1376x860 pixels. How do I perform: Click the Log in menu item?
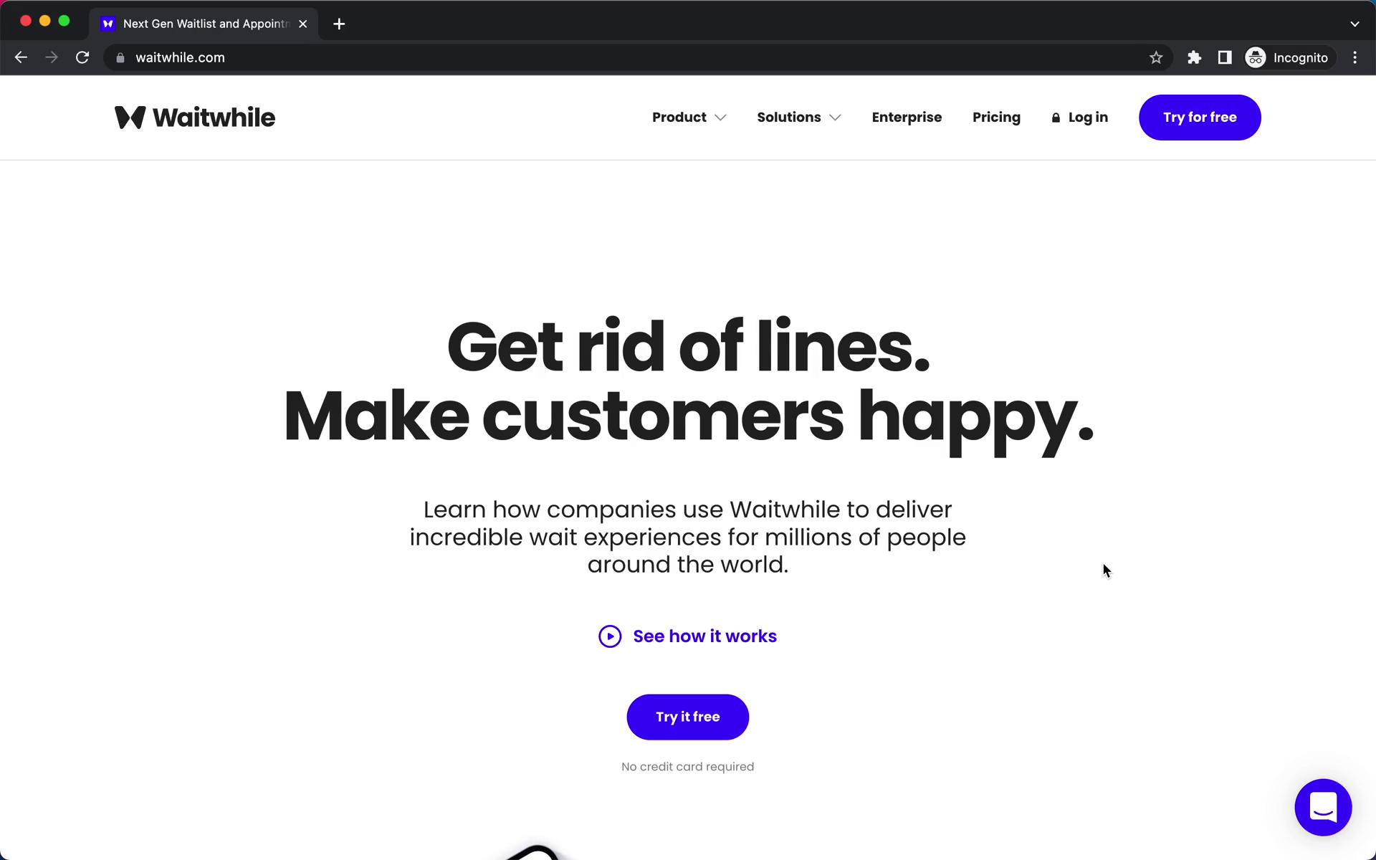coord(1080,117)
